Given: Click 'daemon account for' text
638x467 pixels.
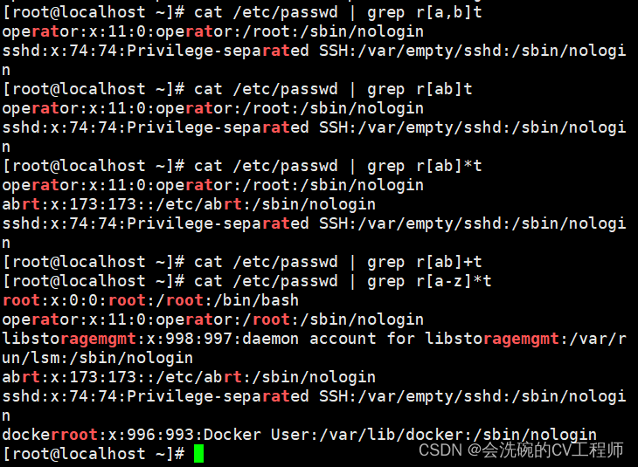Looking at the screenshot, I should tap(329, 339).
